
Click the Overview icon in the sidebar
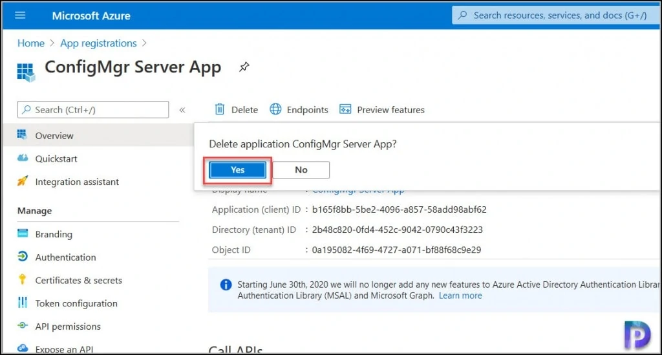(x=22, y=134)
